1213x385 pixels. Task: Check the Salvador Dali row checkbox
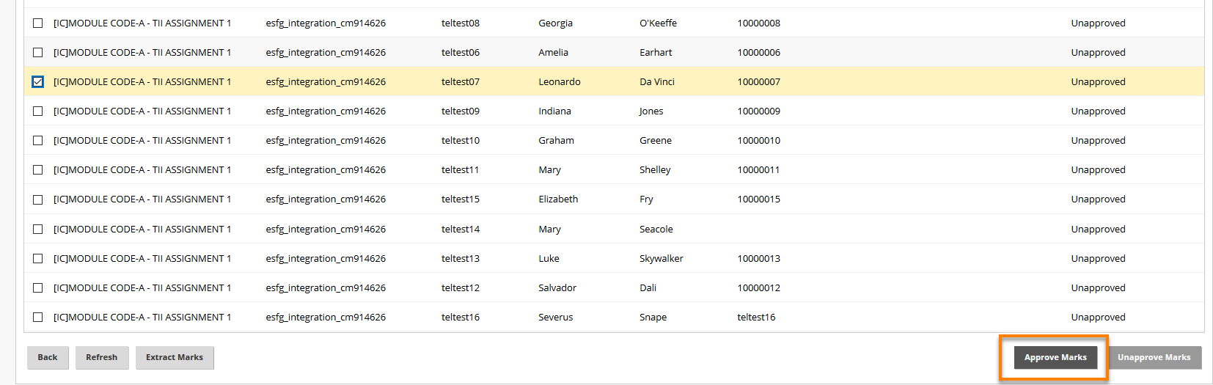pos(38,288)
